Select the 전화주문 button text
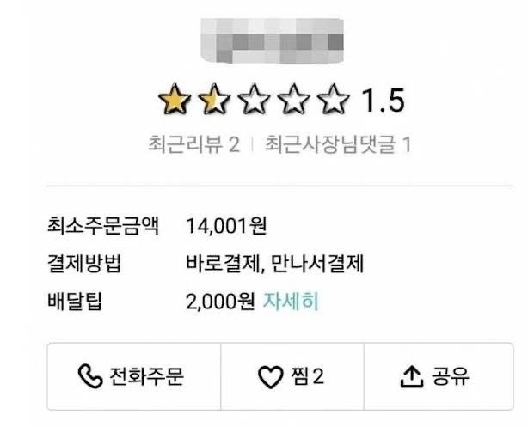 (146, 376)
